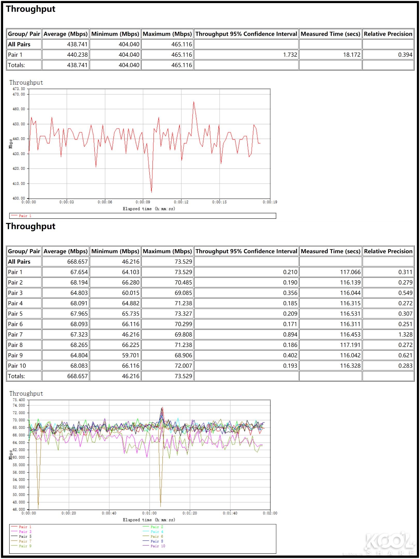Click the 0:01:00 time axis label
Image resolution: width=420 pixels, height=559 pixels.
tap(149, 513)
